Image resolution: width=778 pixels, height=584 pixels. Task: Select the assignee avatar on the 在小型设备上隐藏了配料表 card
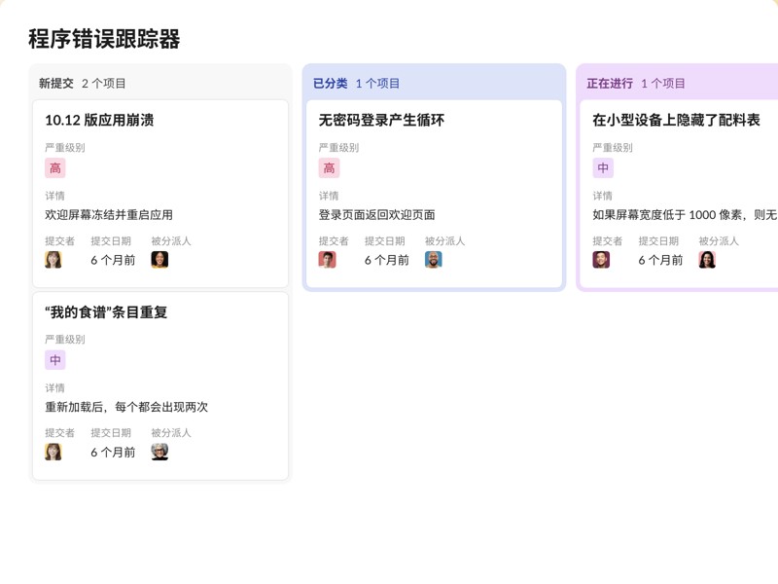click(707, 260)
